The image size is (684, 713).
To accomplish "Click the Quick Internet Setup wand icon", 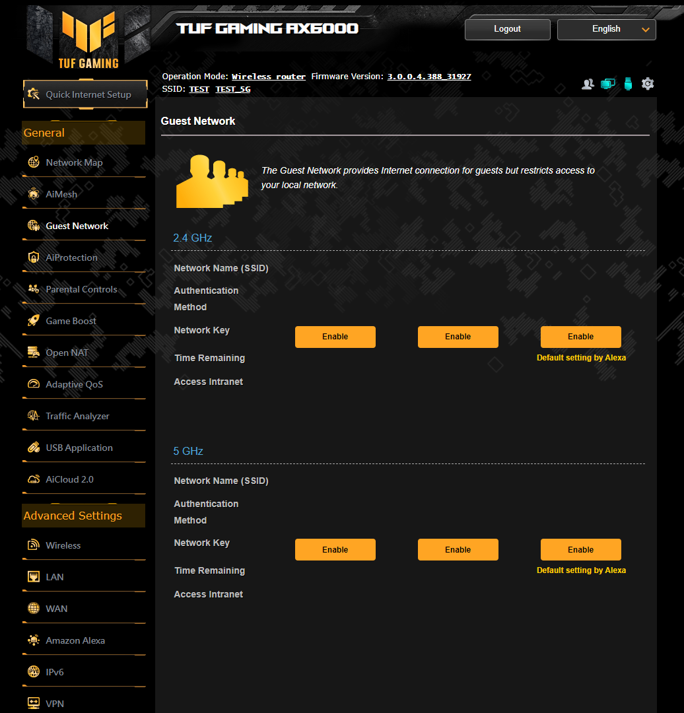I will 34,94.
